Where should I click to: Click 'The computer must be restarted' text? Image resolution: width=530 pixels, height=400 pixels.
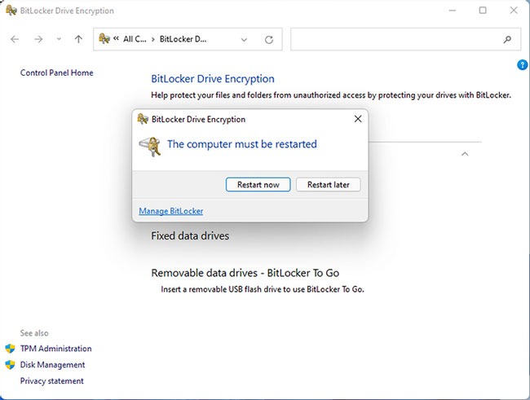242,144
